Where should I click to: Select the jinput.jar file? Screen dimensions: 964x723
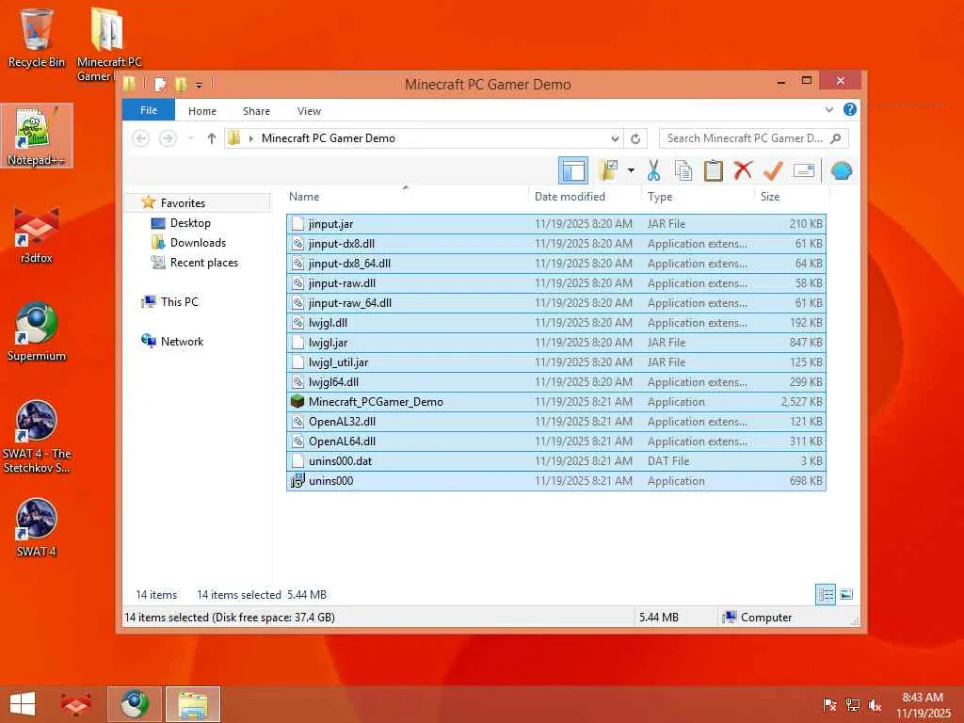click(556, 224)
